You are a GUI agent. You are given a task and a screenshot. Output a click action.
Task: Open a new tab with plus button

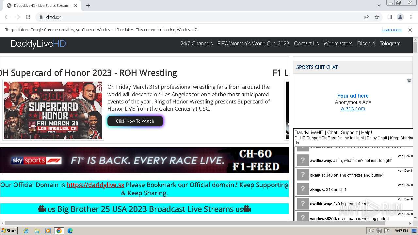(x=88, y=6)
